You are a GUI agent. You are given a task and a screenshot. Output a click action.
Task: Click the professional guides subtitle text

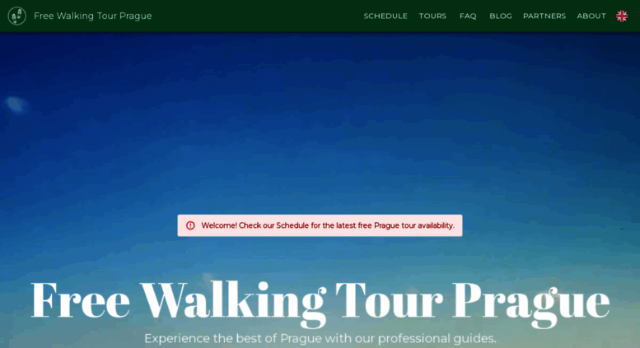(320, 338)
